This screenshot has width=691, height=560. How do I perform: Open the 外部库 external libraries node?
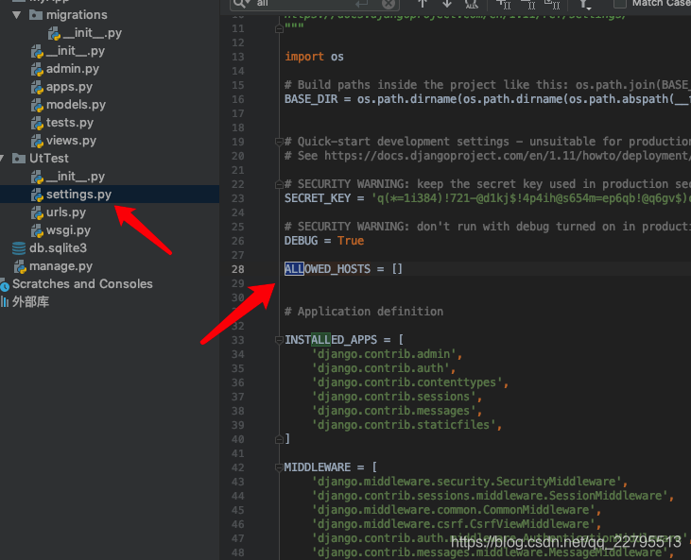coord(30,302)
